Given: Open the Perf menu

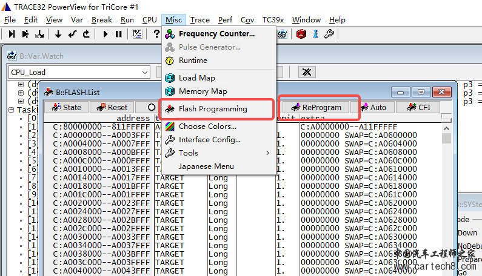Looking at the screenshot, I should (226, 20).
